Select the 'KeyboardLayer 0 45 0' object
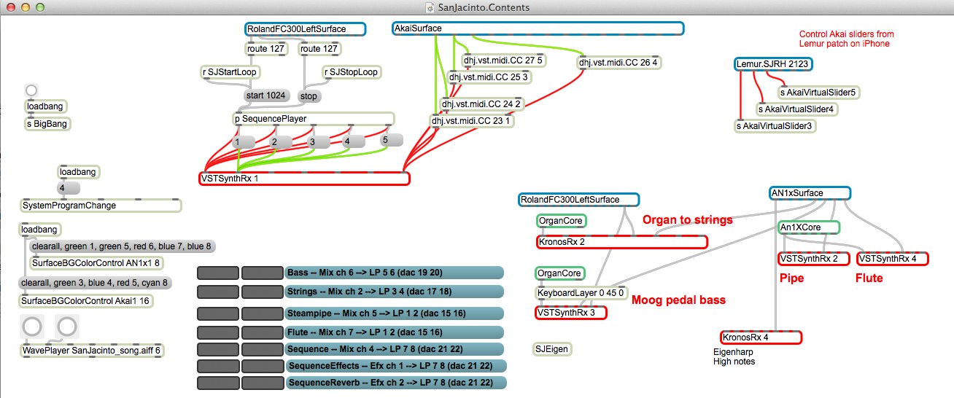Screen dimensions: 954x398 [x=580, y=293]
